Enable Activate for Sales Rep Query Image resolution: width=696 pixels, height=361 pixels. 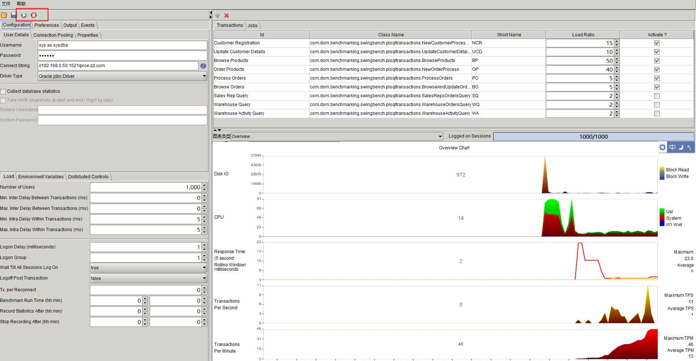tap(657, 96)
